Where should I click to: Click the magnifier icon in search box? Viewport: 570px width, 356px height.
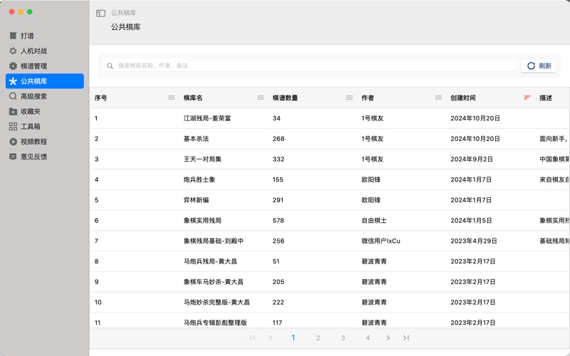click(x=110, y=66)
